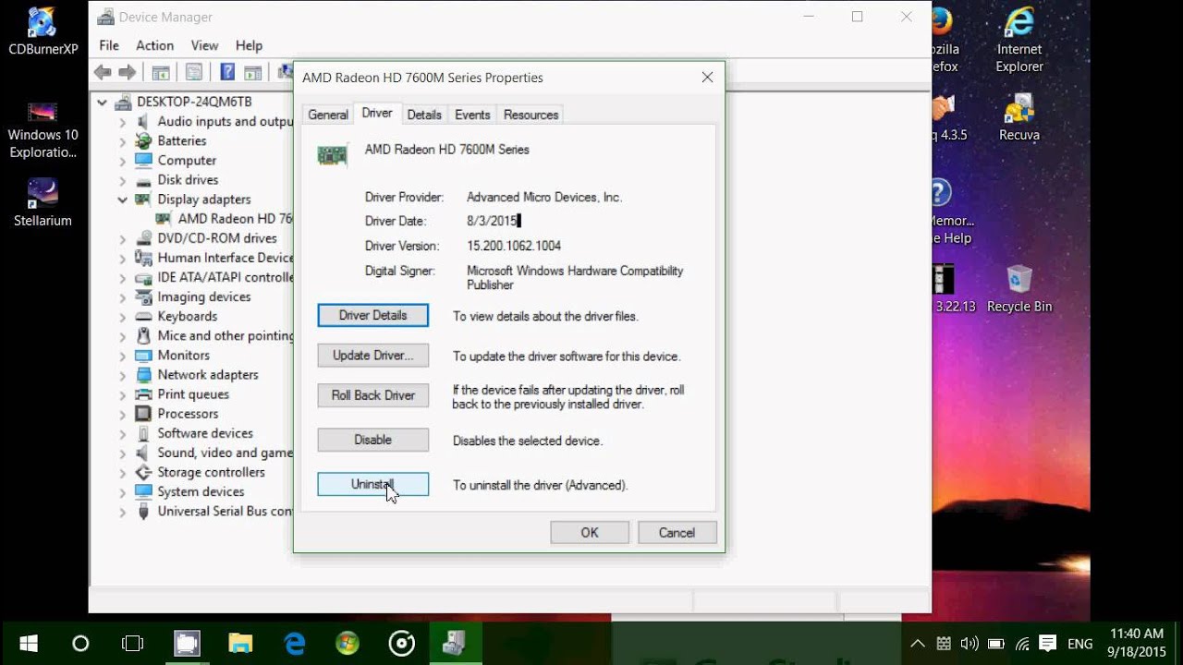Click the show/hide console tree toolbar icon
1183x665 pixels.
click(x=161, y=72)
